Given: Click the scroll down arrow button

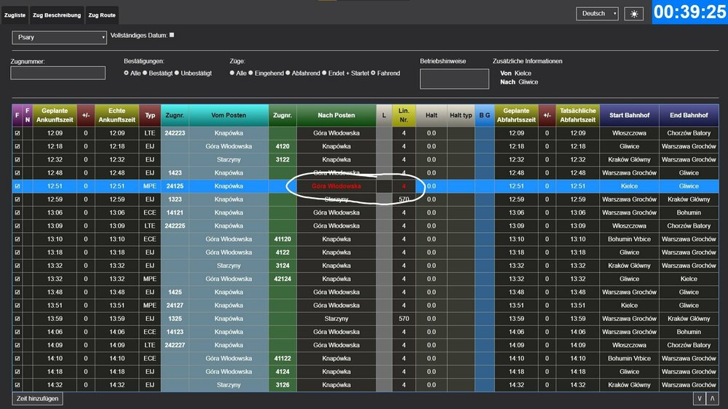Looking at the screenshot, I should point(700,399).
